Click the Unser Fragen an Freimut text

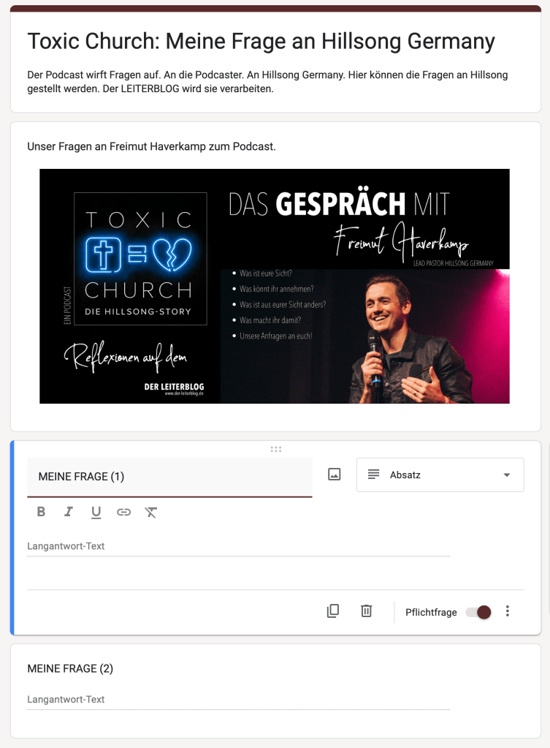click(151, 147)
